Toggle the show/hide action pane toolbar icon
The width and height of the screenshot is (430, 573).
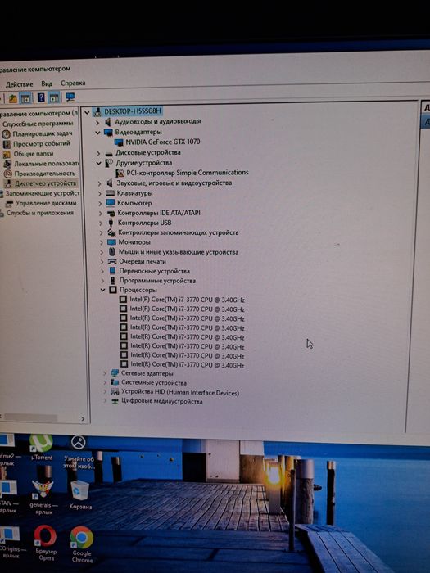pos(54,97)
